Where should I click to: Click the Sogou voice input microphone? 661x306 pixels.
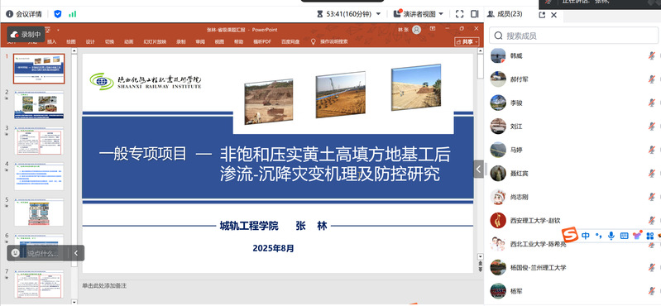coord(611,236)
